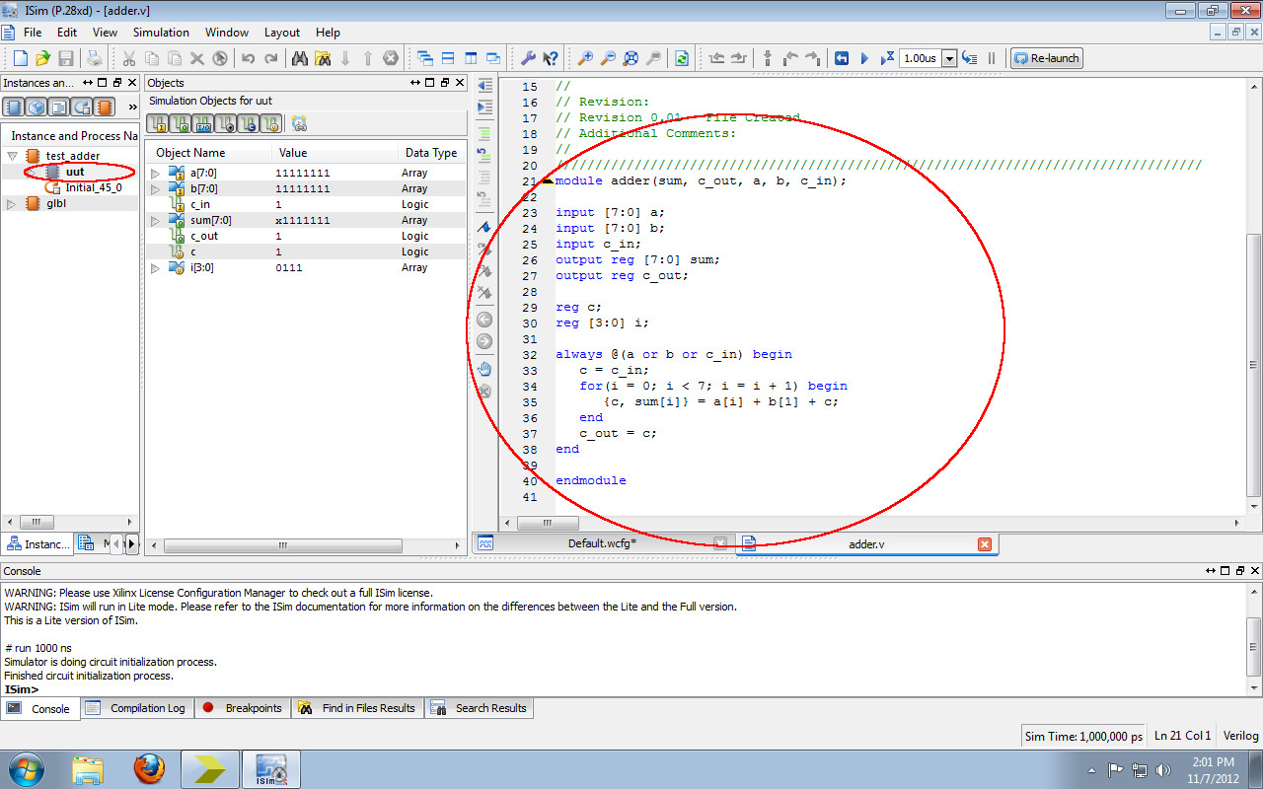Select the Re-launch simulation button

(x=1046, y=57)
